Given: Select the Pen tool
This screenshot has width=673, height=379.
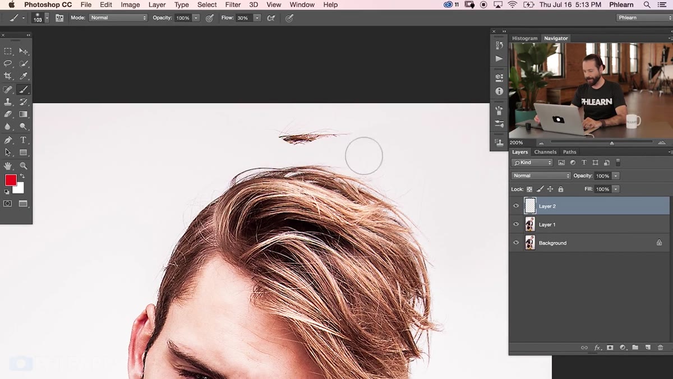Looking at the screenshot, I should [x=8, y=140].
